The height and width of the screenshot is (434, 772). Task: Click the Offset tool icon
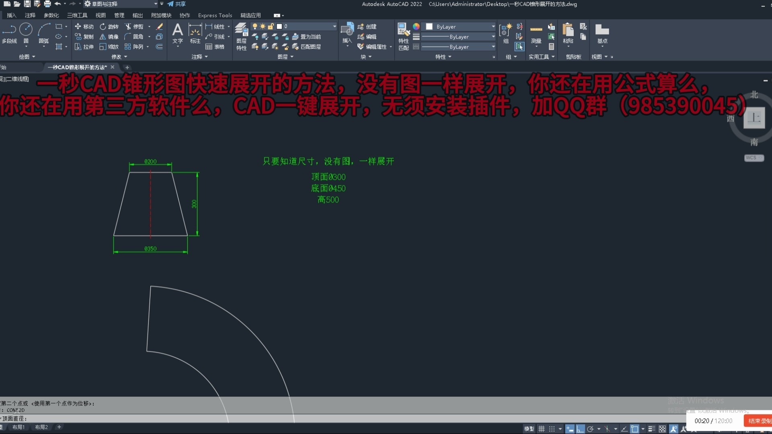point(159,47)
